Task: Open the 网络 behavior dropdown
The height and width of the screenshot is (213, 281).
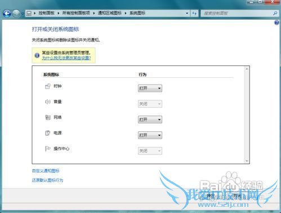Action: tap(150, 119)
